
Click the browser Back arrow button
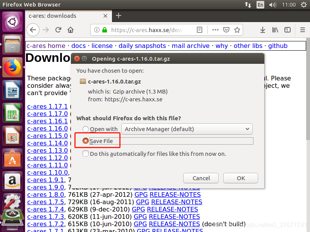click(33, 30)
